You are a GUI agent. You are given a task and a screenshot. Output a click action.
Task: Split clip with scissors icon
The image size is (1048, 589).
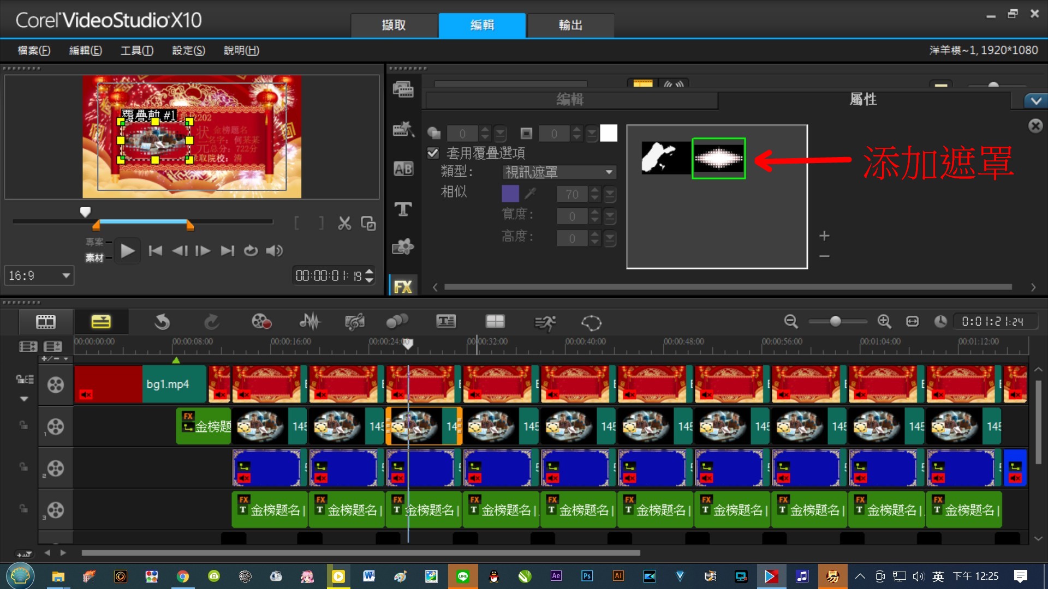[344, 223]
